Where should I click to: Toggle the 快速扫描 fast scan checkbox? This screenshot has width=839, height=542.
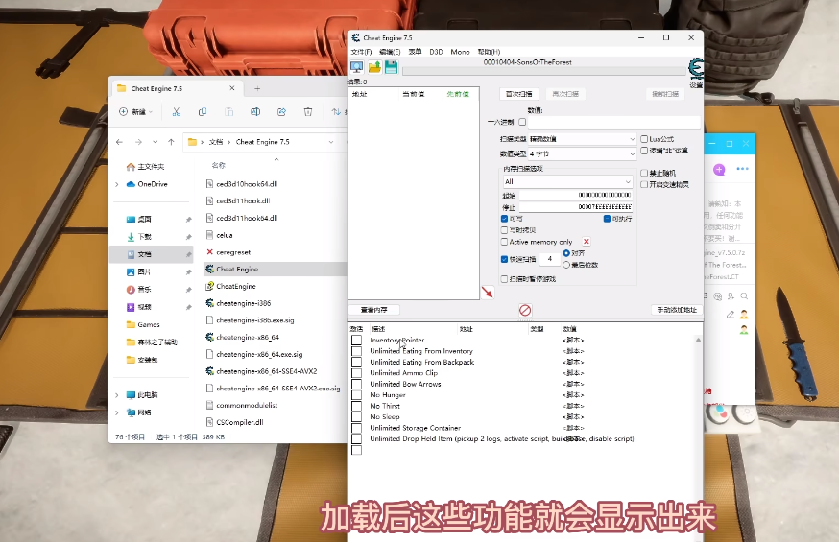(504, 259)
